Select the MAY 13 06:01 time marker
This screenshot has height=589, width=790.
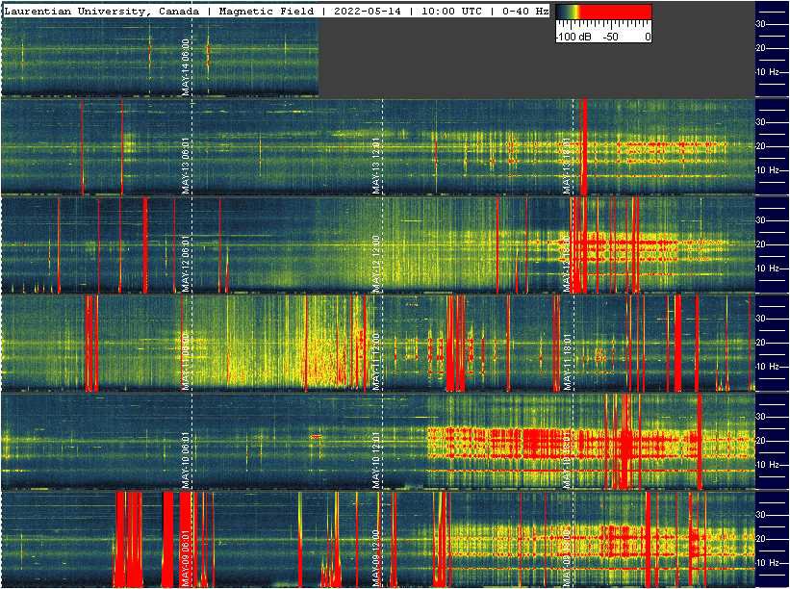tap(186, 166)
